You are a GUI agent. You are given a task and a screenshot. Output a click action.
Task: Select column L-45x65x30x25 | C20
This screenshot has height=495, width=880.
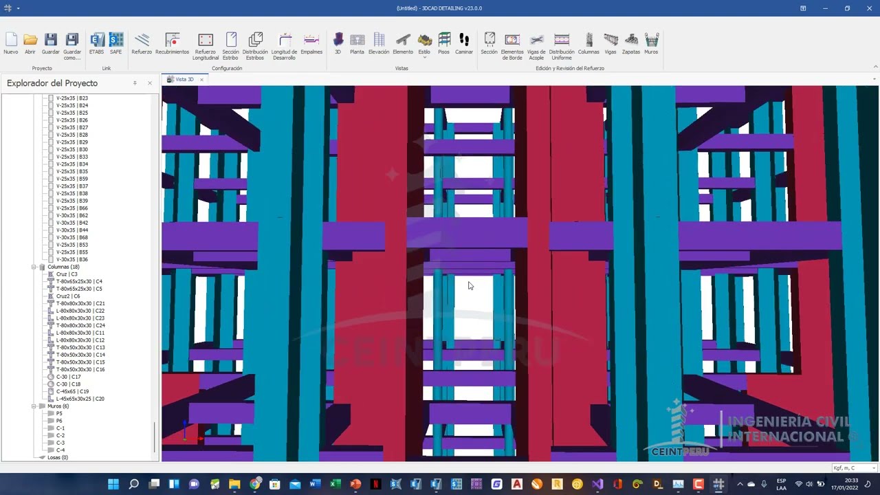[80, 399]
